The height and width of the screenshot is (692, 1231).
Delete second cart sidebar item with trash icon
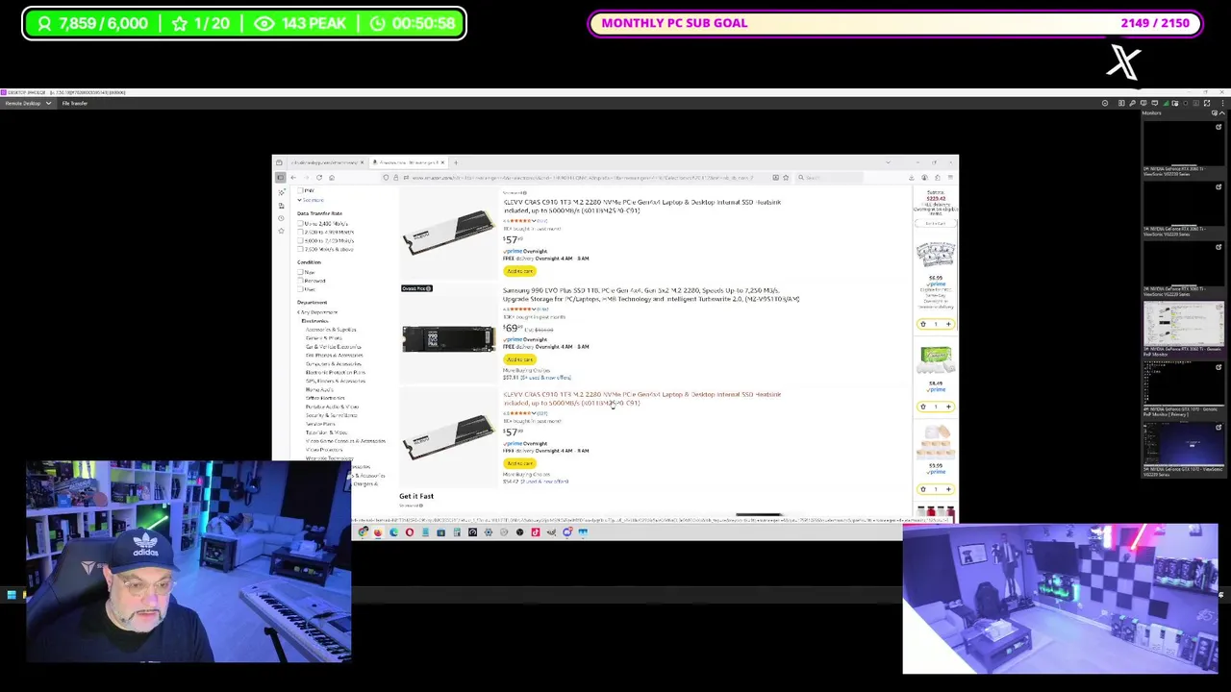pos(923,407)
